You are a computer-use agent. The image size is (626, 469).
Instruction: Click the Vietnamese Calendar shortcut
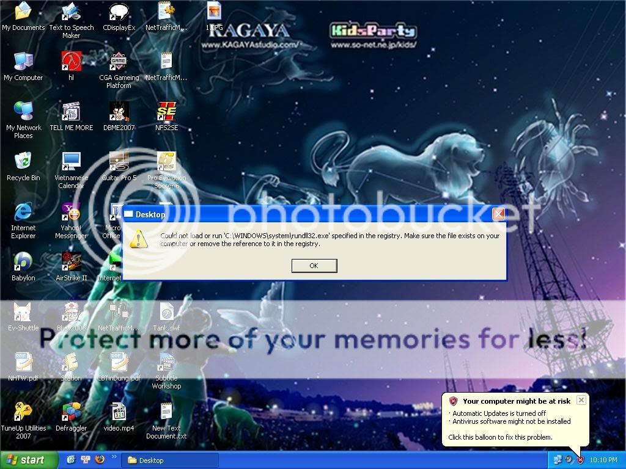point(71,170)
